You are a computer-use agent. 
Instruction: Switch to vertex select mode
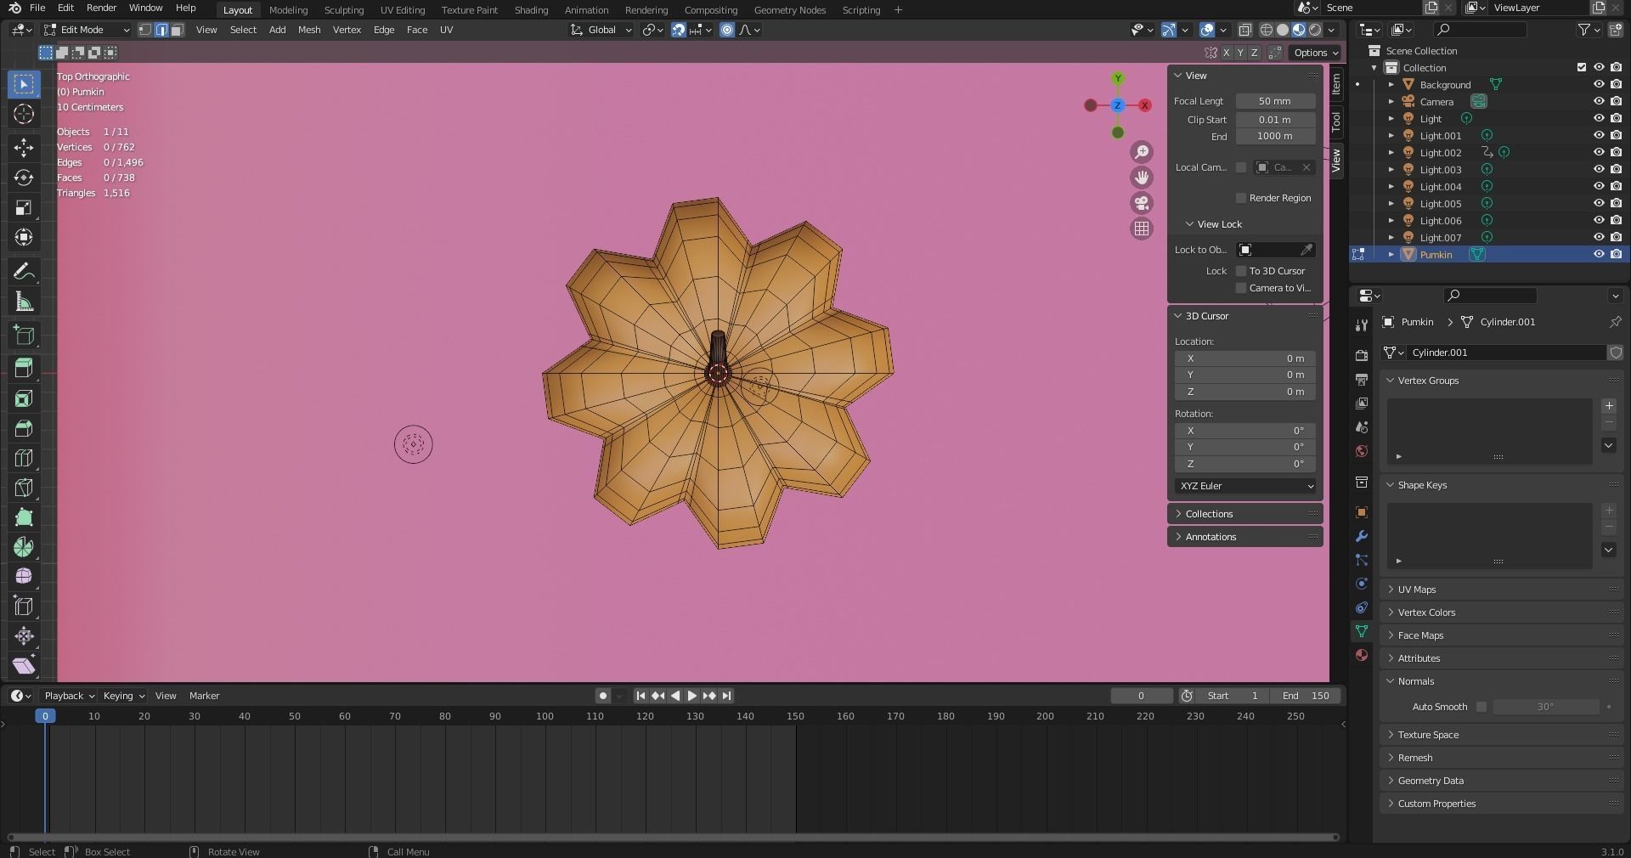click(145, 30)
